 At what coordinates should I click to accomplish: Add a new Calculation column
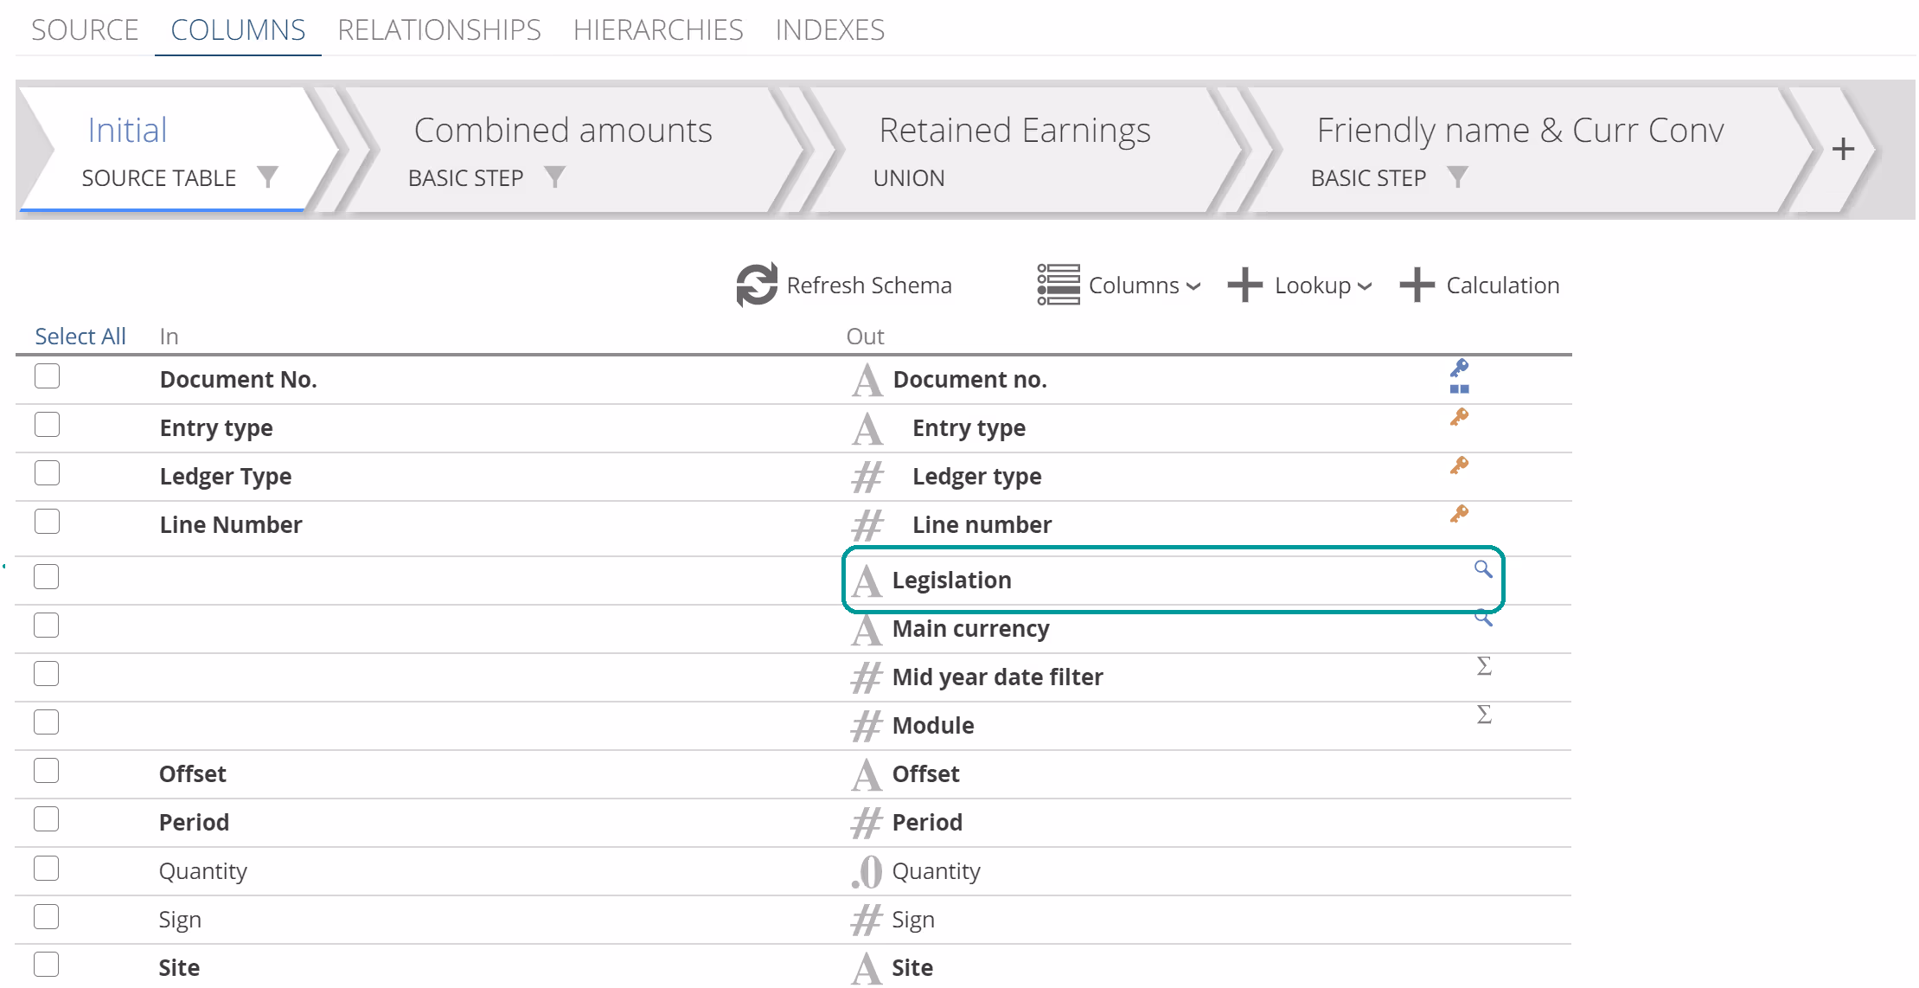[1480, 285]
